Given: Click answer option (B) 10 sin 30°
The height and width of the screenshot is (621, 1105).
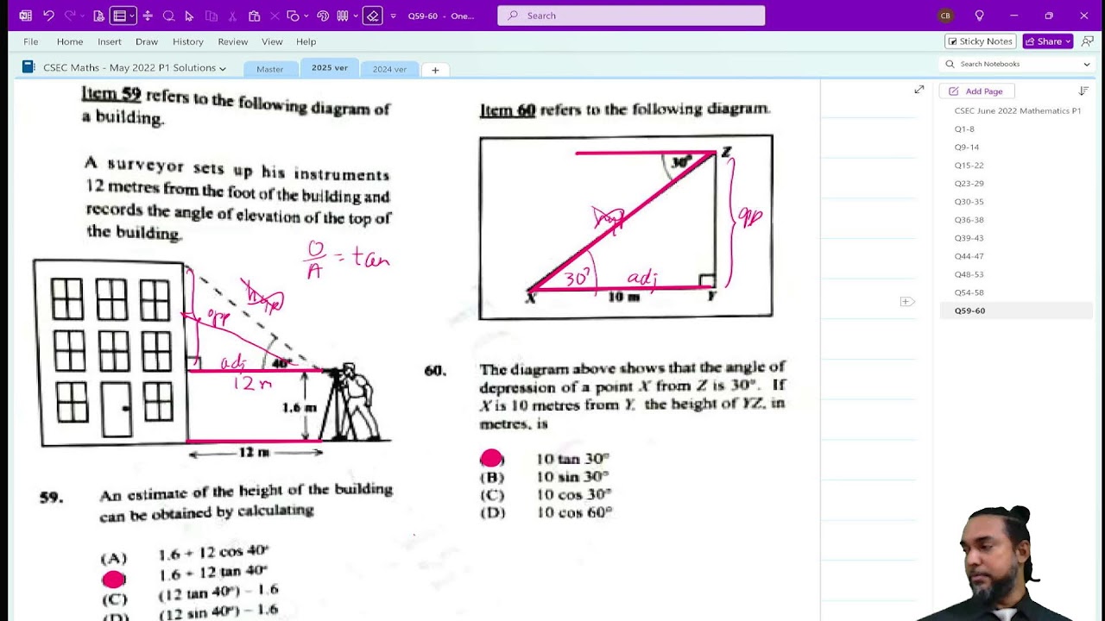Looking at the screenshot, I should pos(545,477).
